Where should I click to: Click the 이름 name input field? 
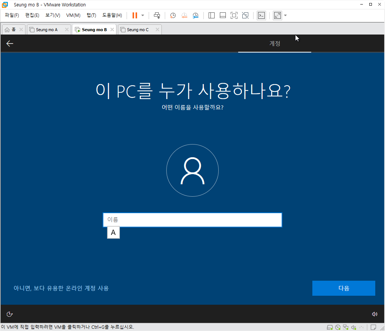point(192,220)
